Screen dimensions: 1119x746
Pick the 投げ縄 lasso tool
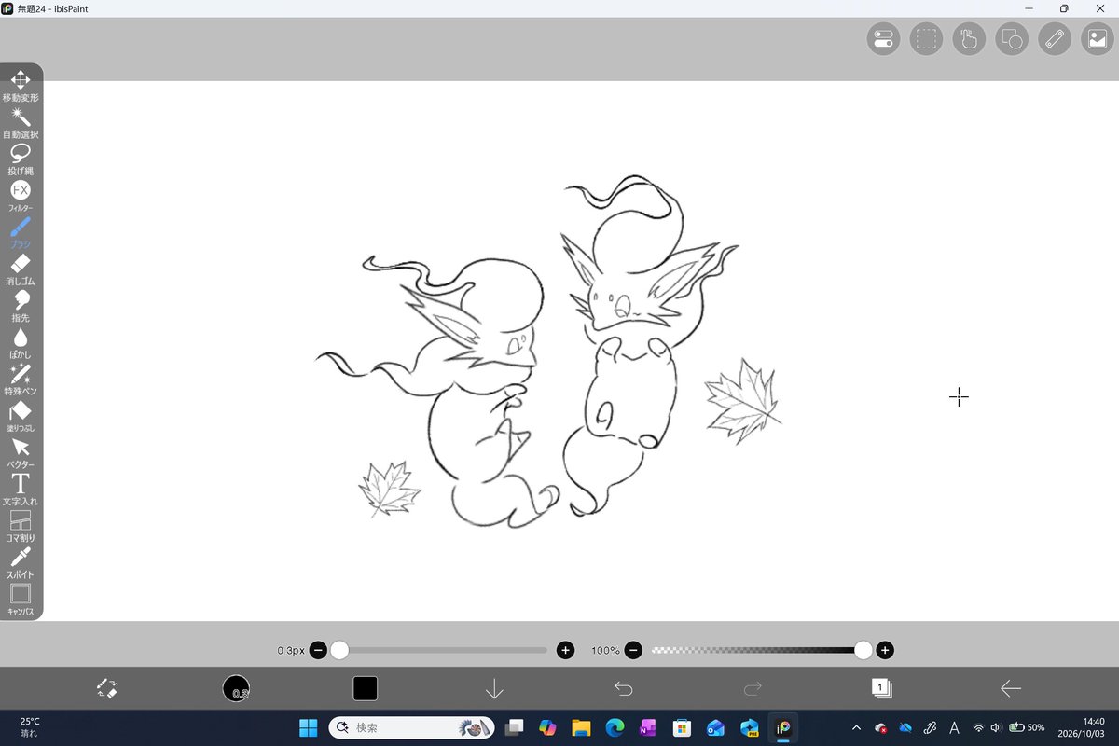tap(21, 159)
